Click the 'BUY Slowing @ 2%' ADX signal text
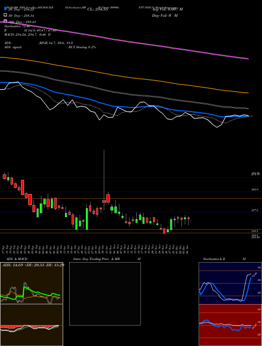Viewport: 262px width, 346px height. (x=82, y=47)
